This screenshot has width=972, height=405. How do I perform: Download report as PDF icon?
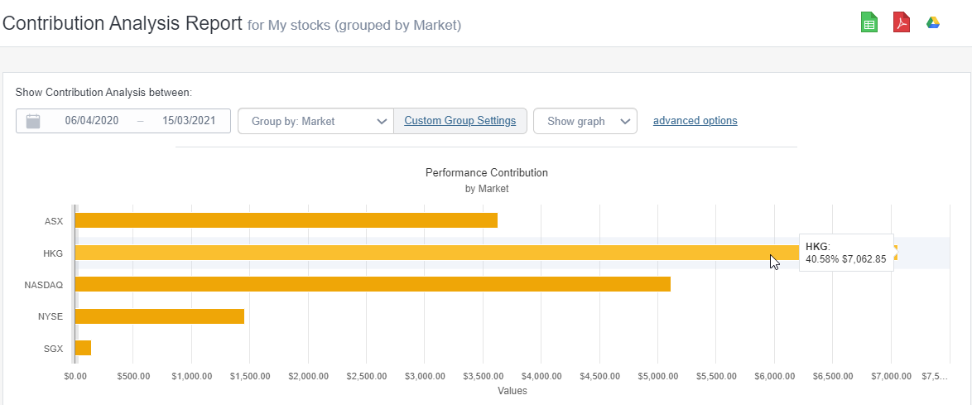902,22
